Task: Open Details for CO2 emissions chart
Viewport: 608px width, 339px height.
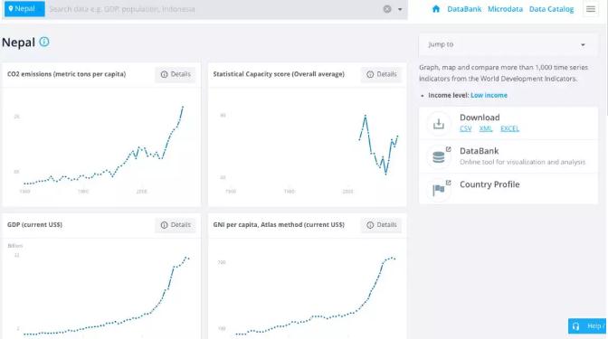Action: (x=176, y=74)
